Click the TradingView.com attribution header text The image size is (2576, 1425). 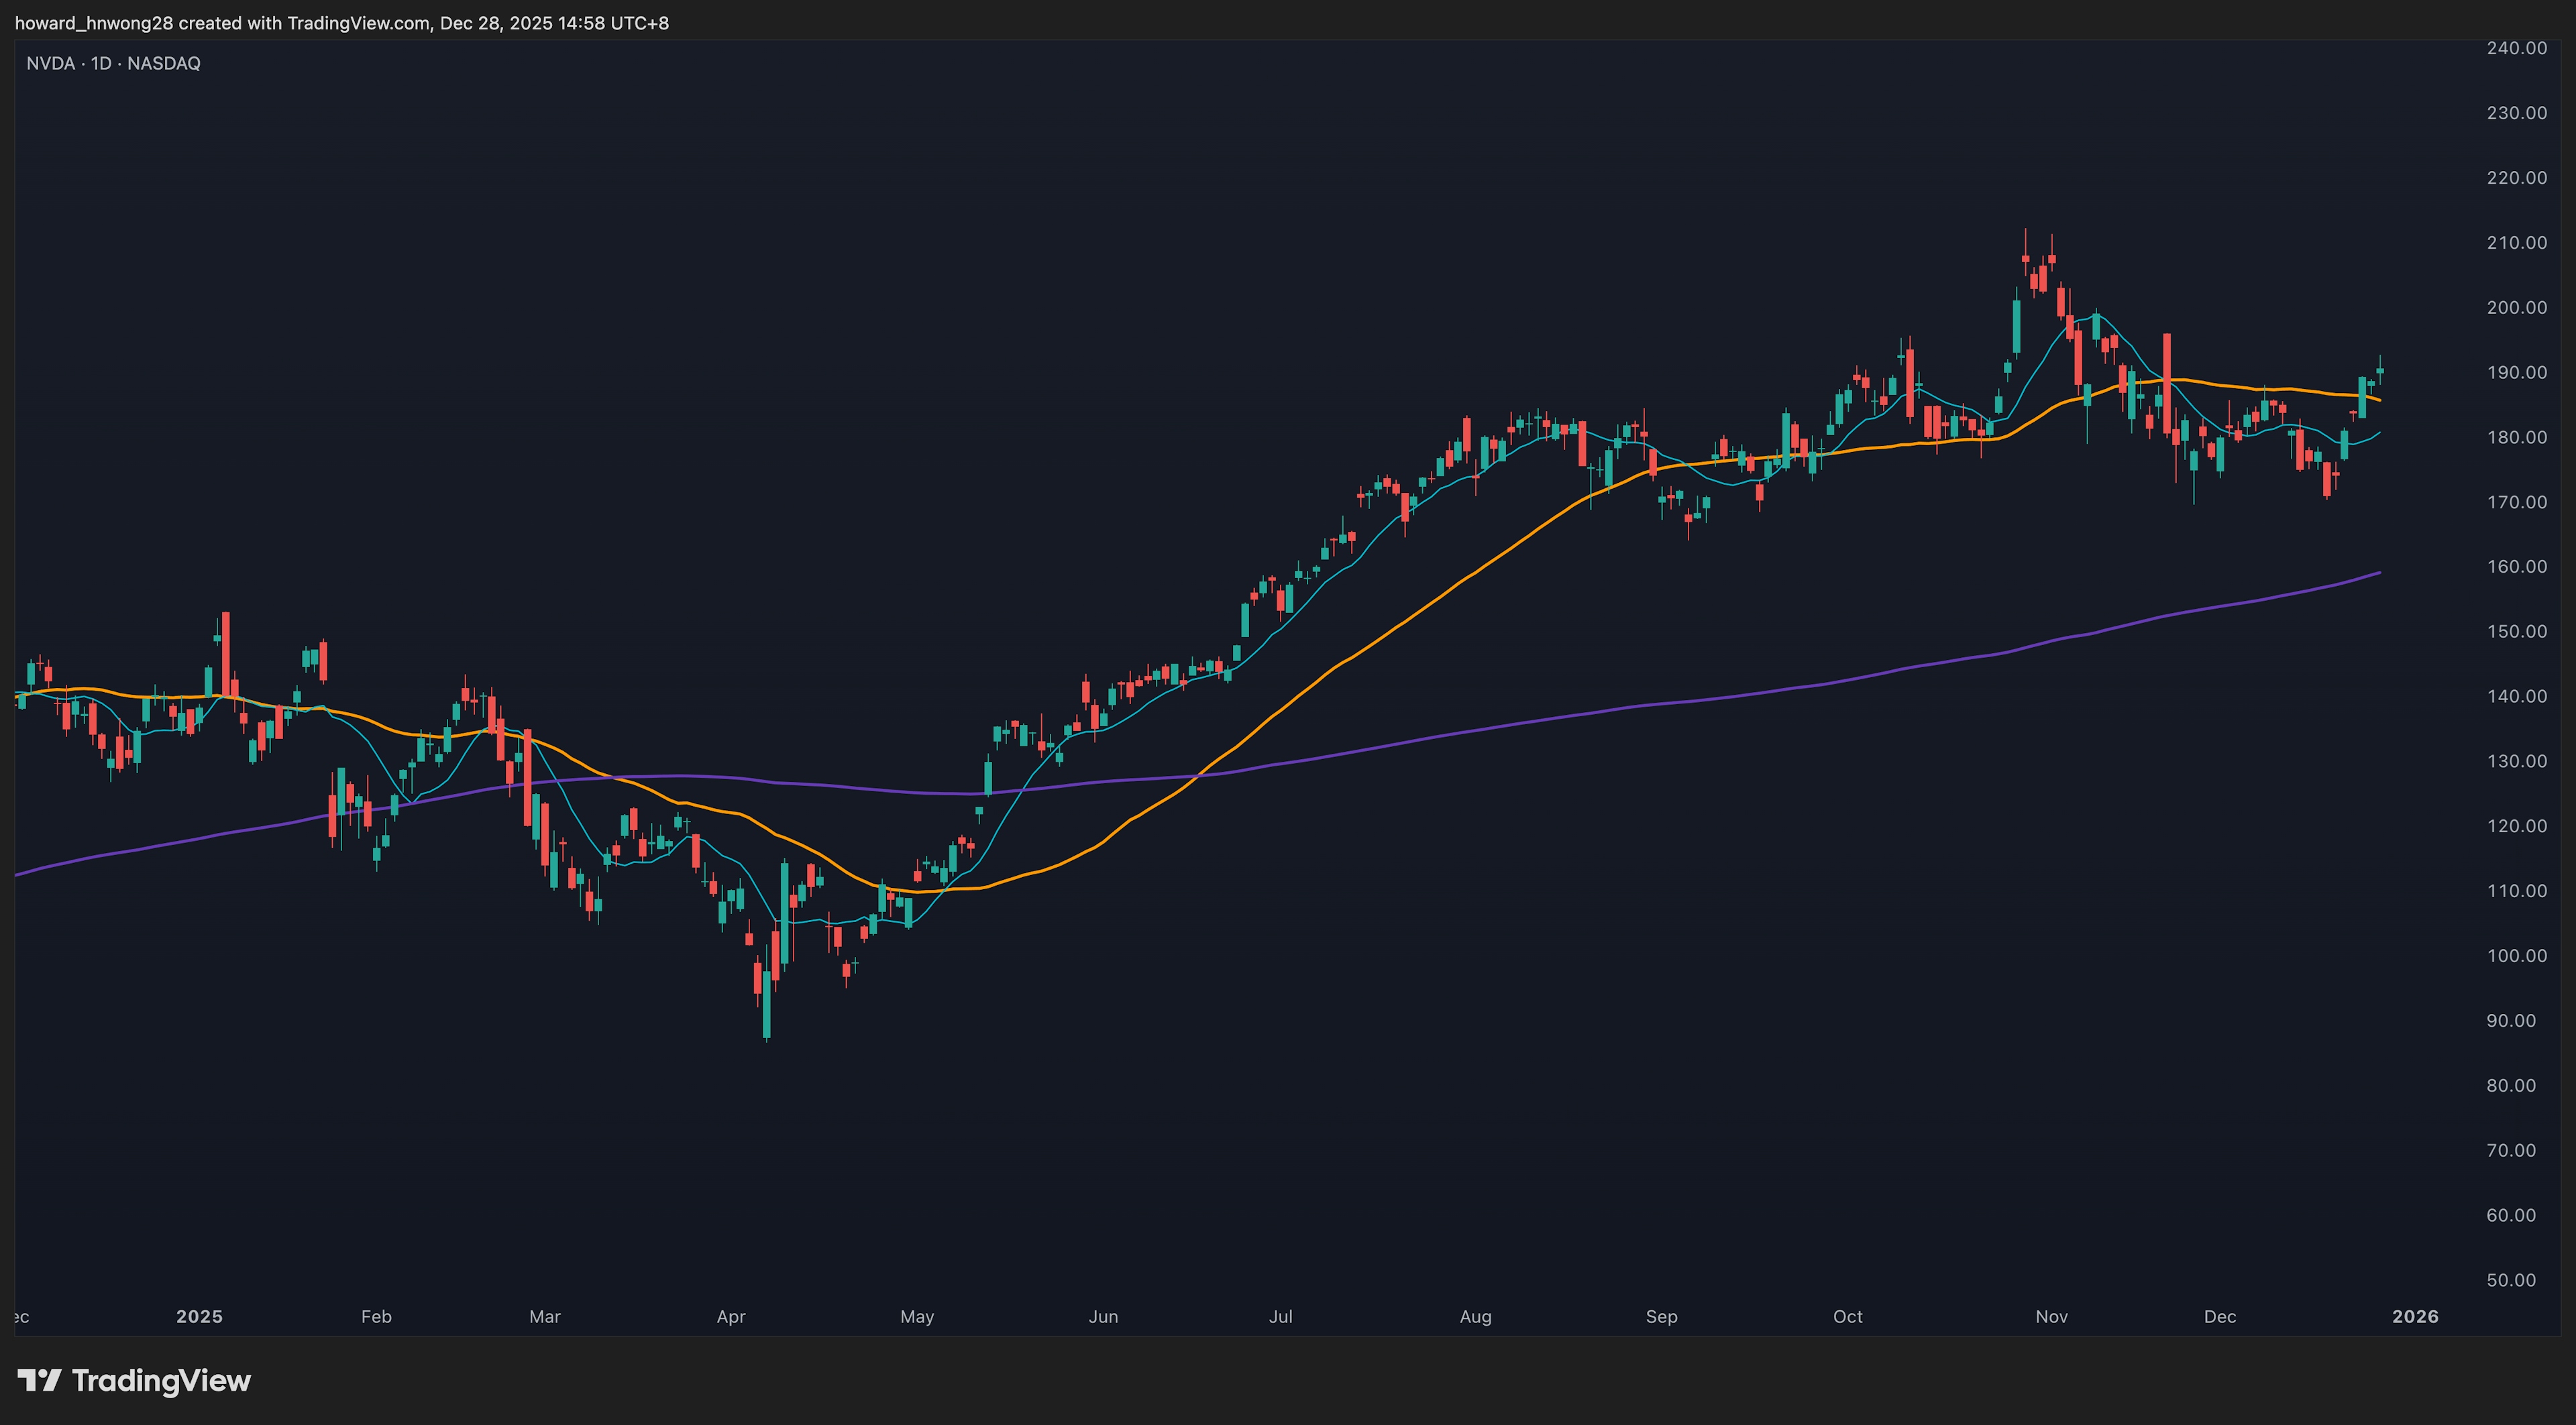(x=341, y=22)
